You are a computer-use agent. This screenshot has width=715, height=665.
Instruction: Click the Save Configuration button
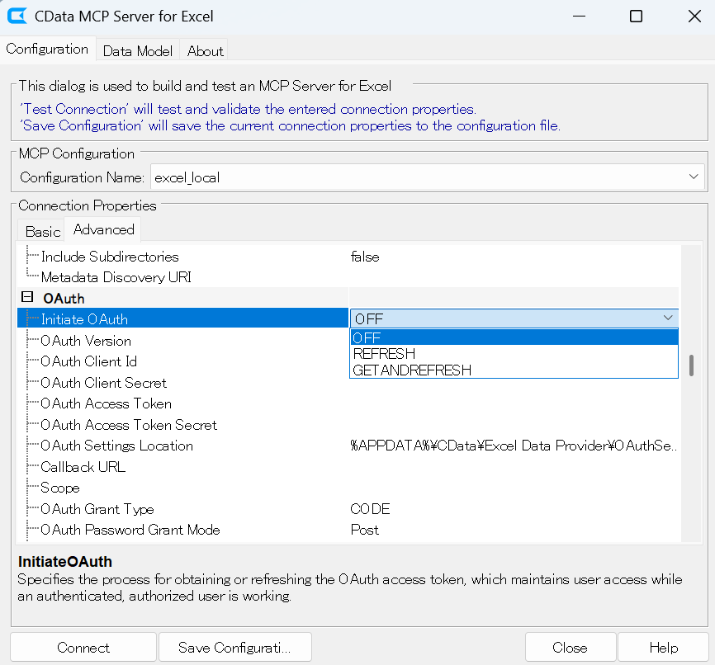pyautogui.click(x=234, y=647)
